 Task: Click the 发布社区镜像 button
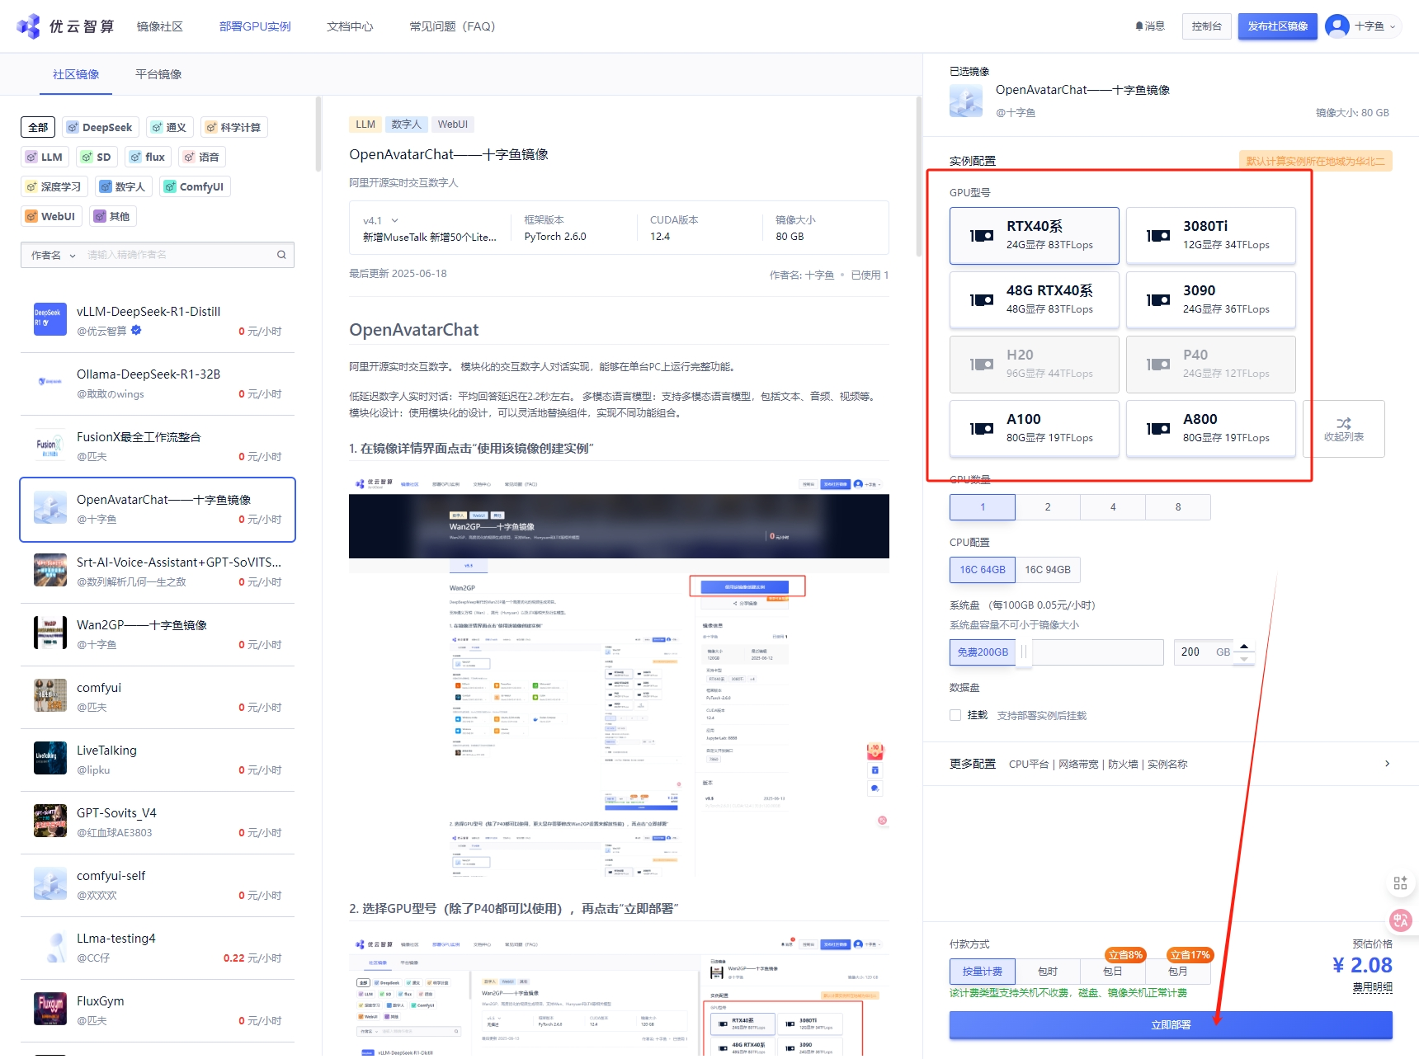(x=1277, y=26)
